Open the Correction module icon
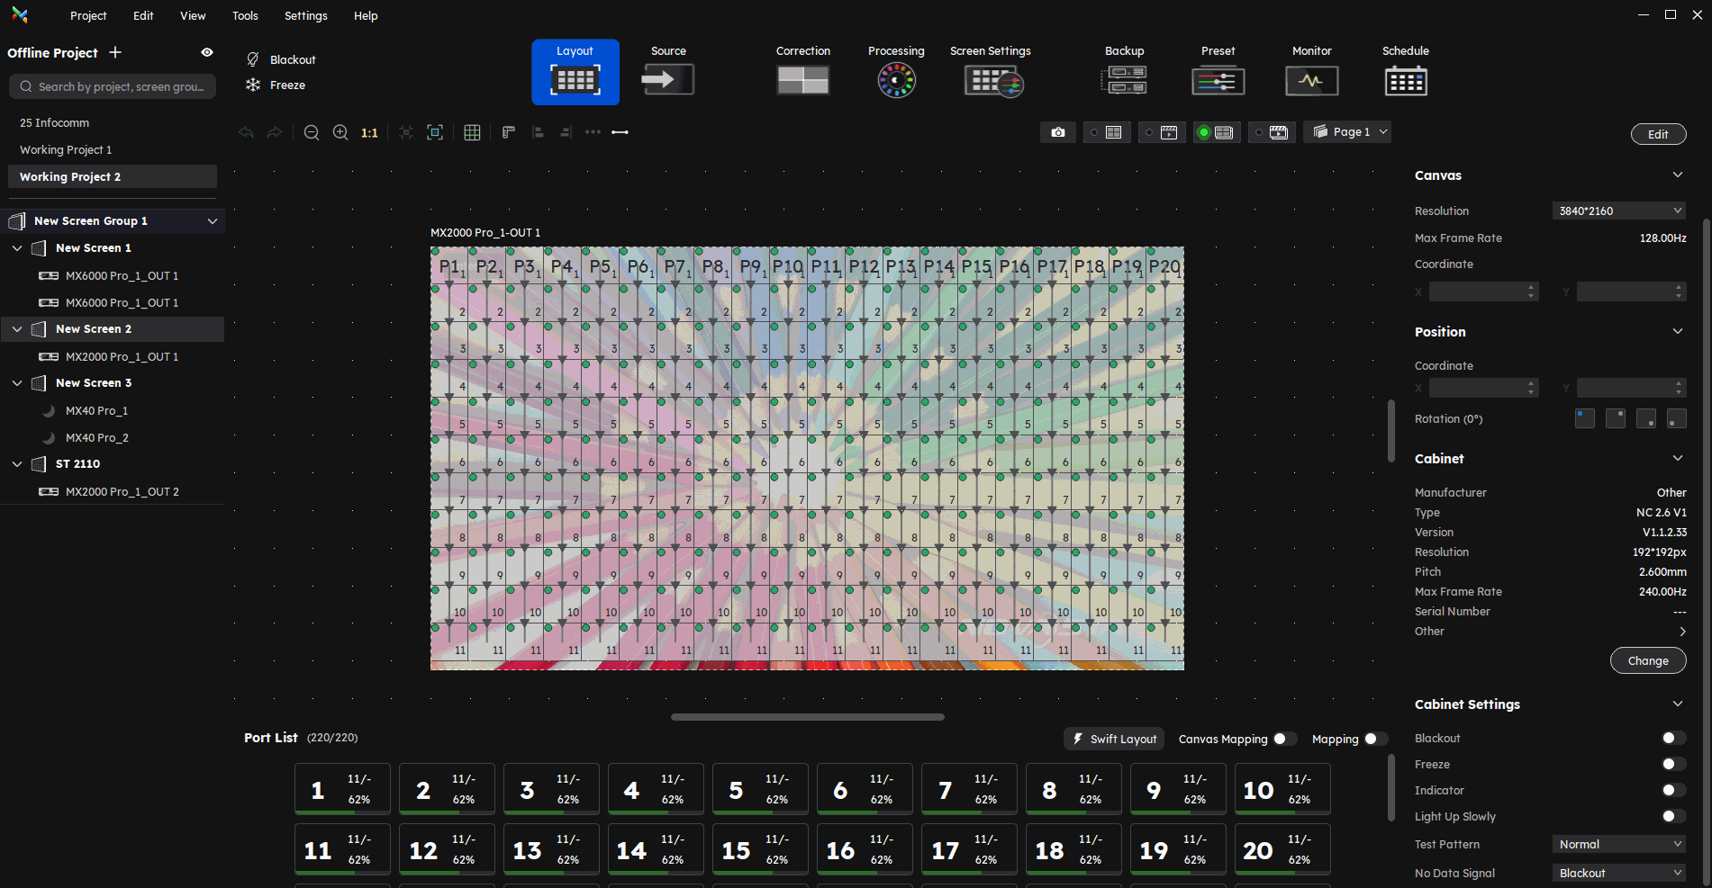Viewport: 1712px width, 888px height. pyautogui.click(x=802, y=79)
